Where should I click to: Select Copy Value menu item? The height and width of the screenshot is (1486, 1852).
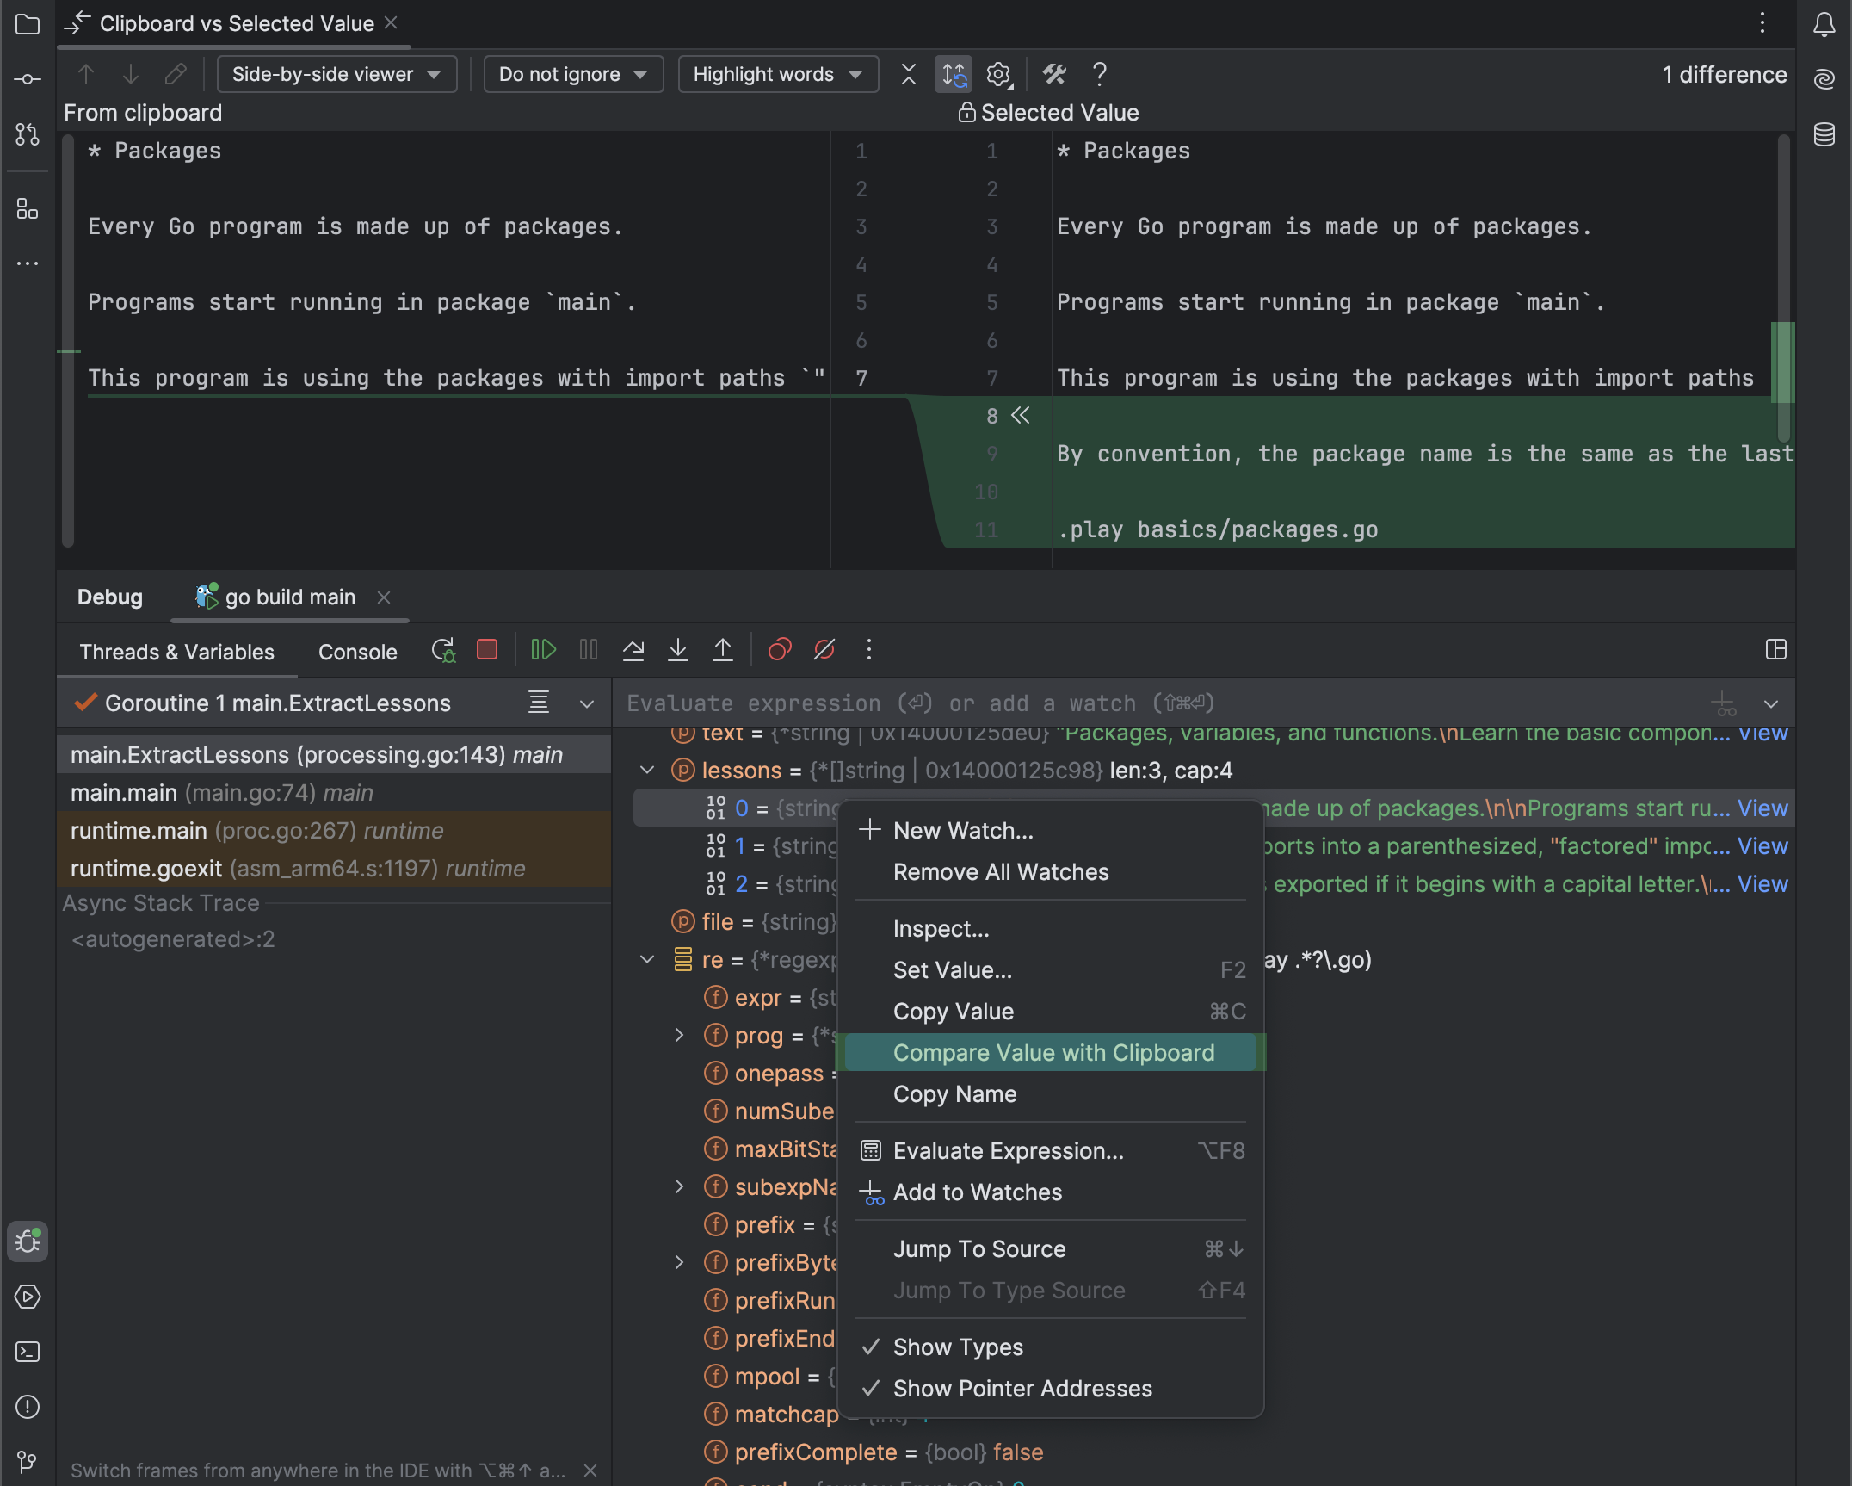coord(1051,1011)
